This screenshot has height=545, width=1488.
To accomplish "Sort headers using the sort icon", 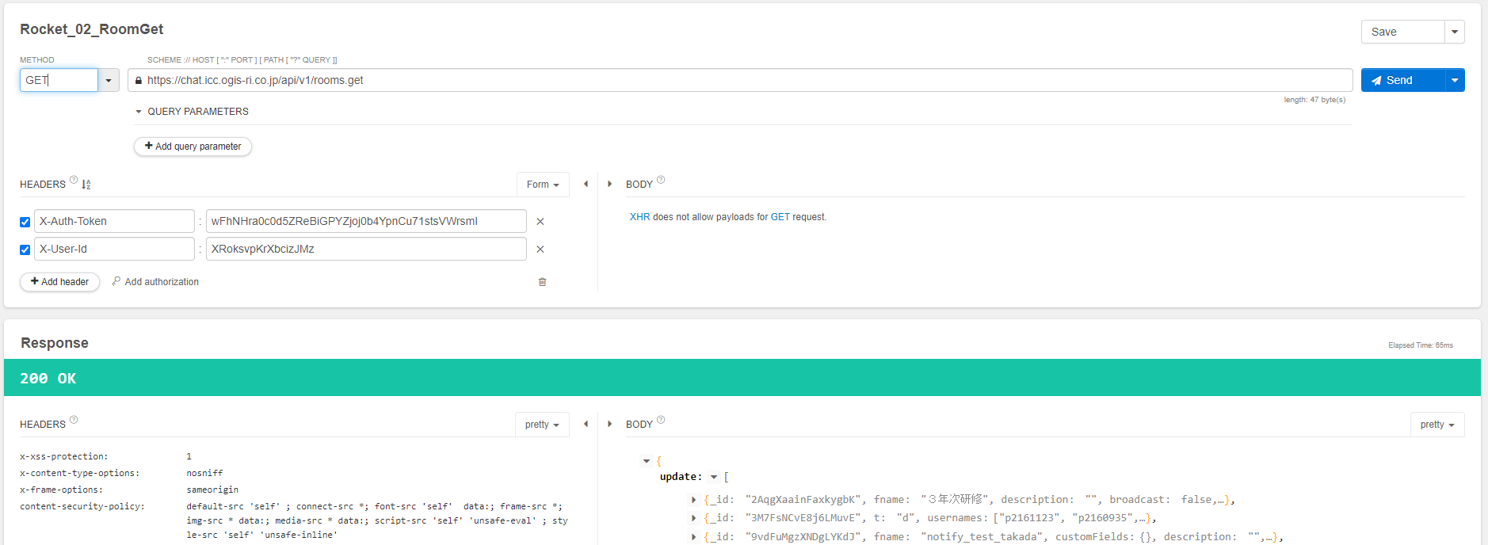I will 86,185.
